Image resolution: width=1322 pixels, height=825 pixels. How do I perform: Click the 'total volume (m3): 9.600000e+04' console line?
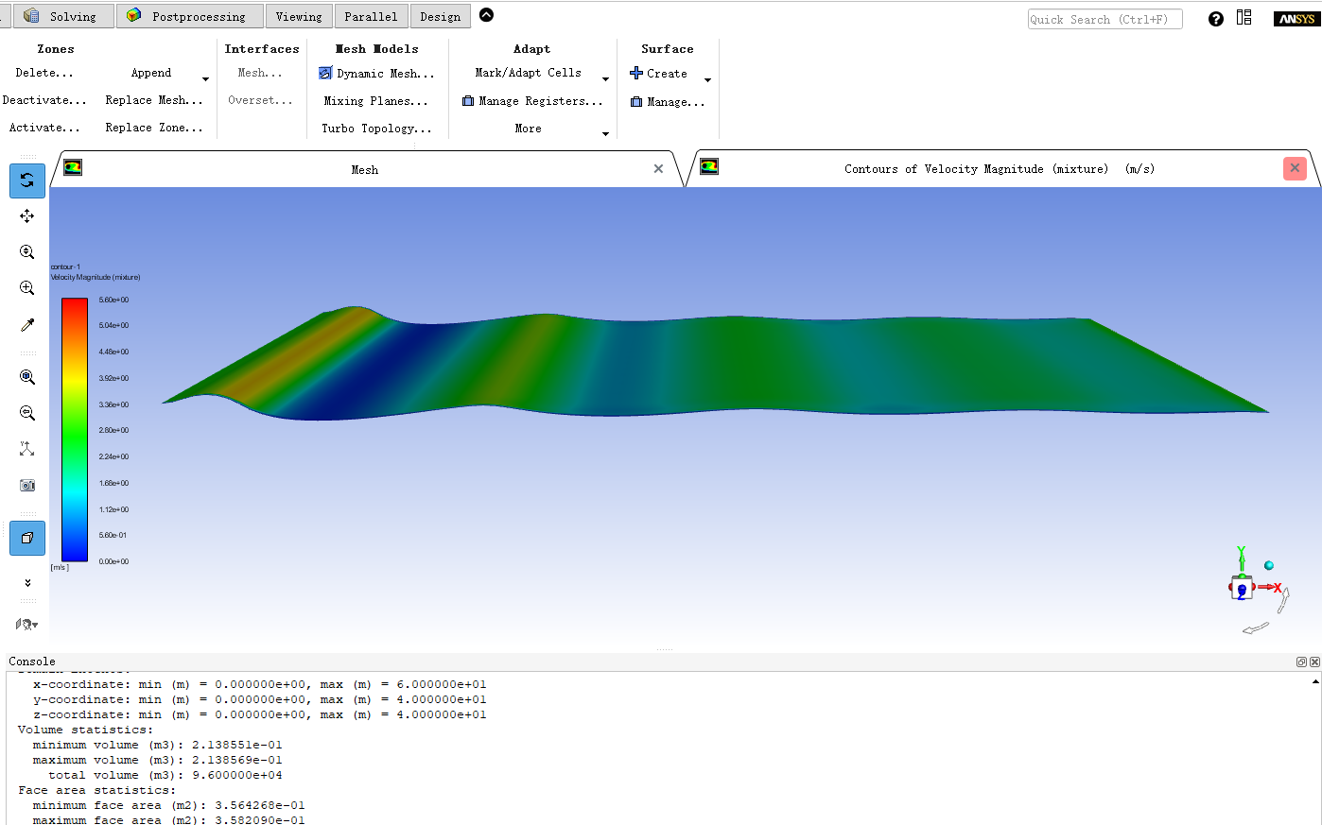[165, 775]
